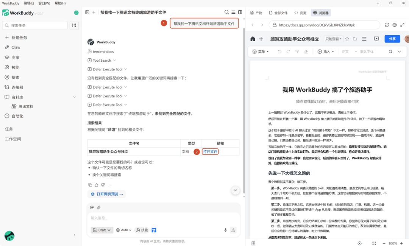The image size is (409, 246).
Task: Open document outline lines icon
Action: pos(364,39)
